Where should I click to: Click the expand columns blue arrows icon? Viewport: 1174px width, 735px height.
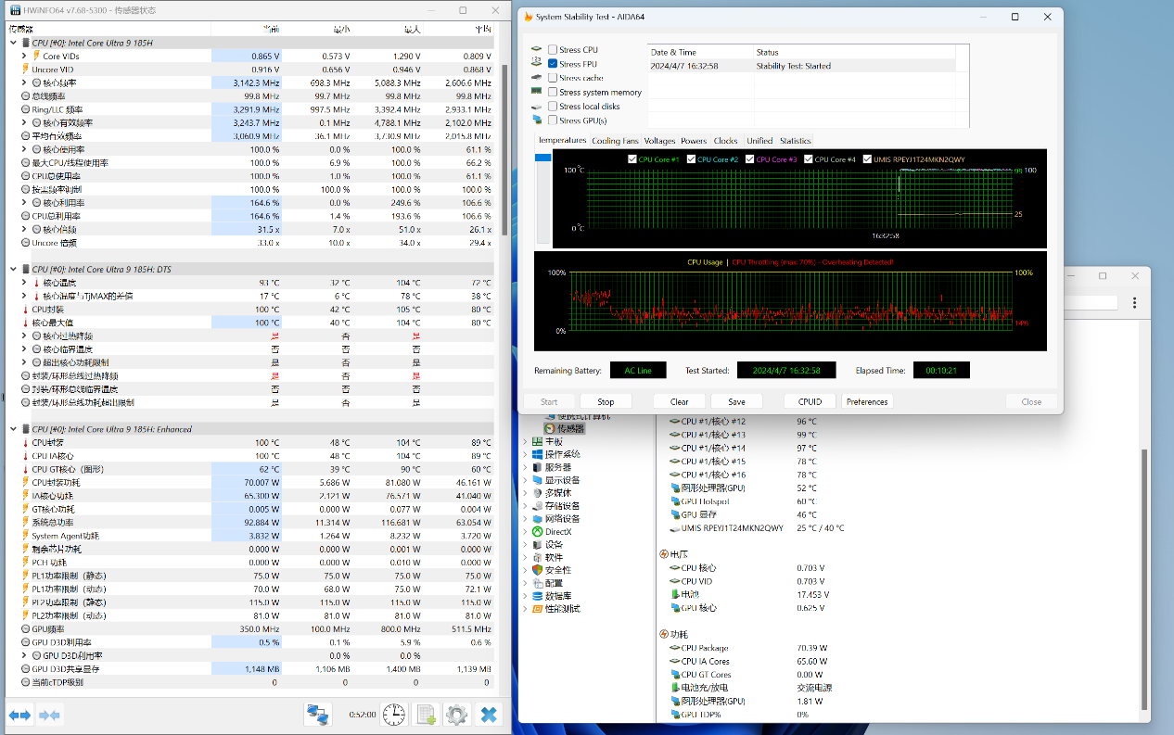20,715
